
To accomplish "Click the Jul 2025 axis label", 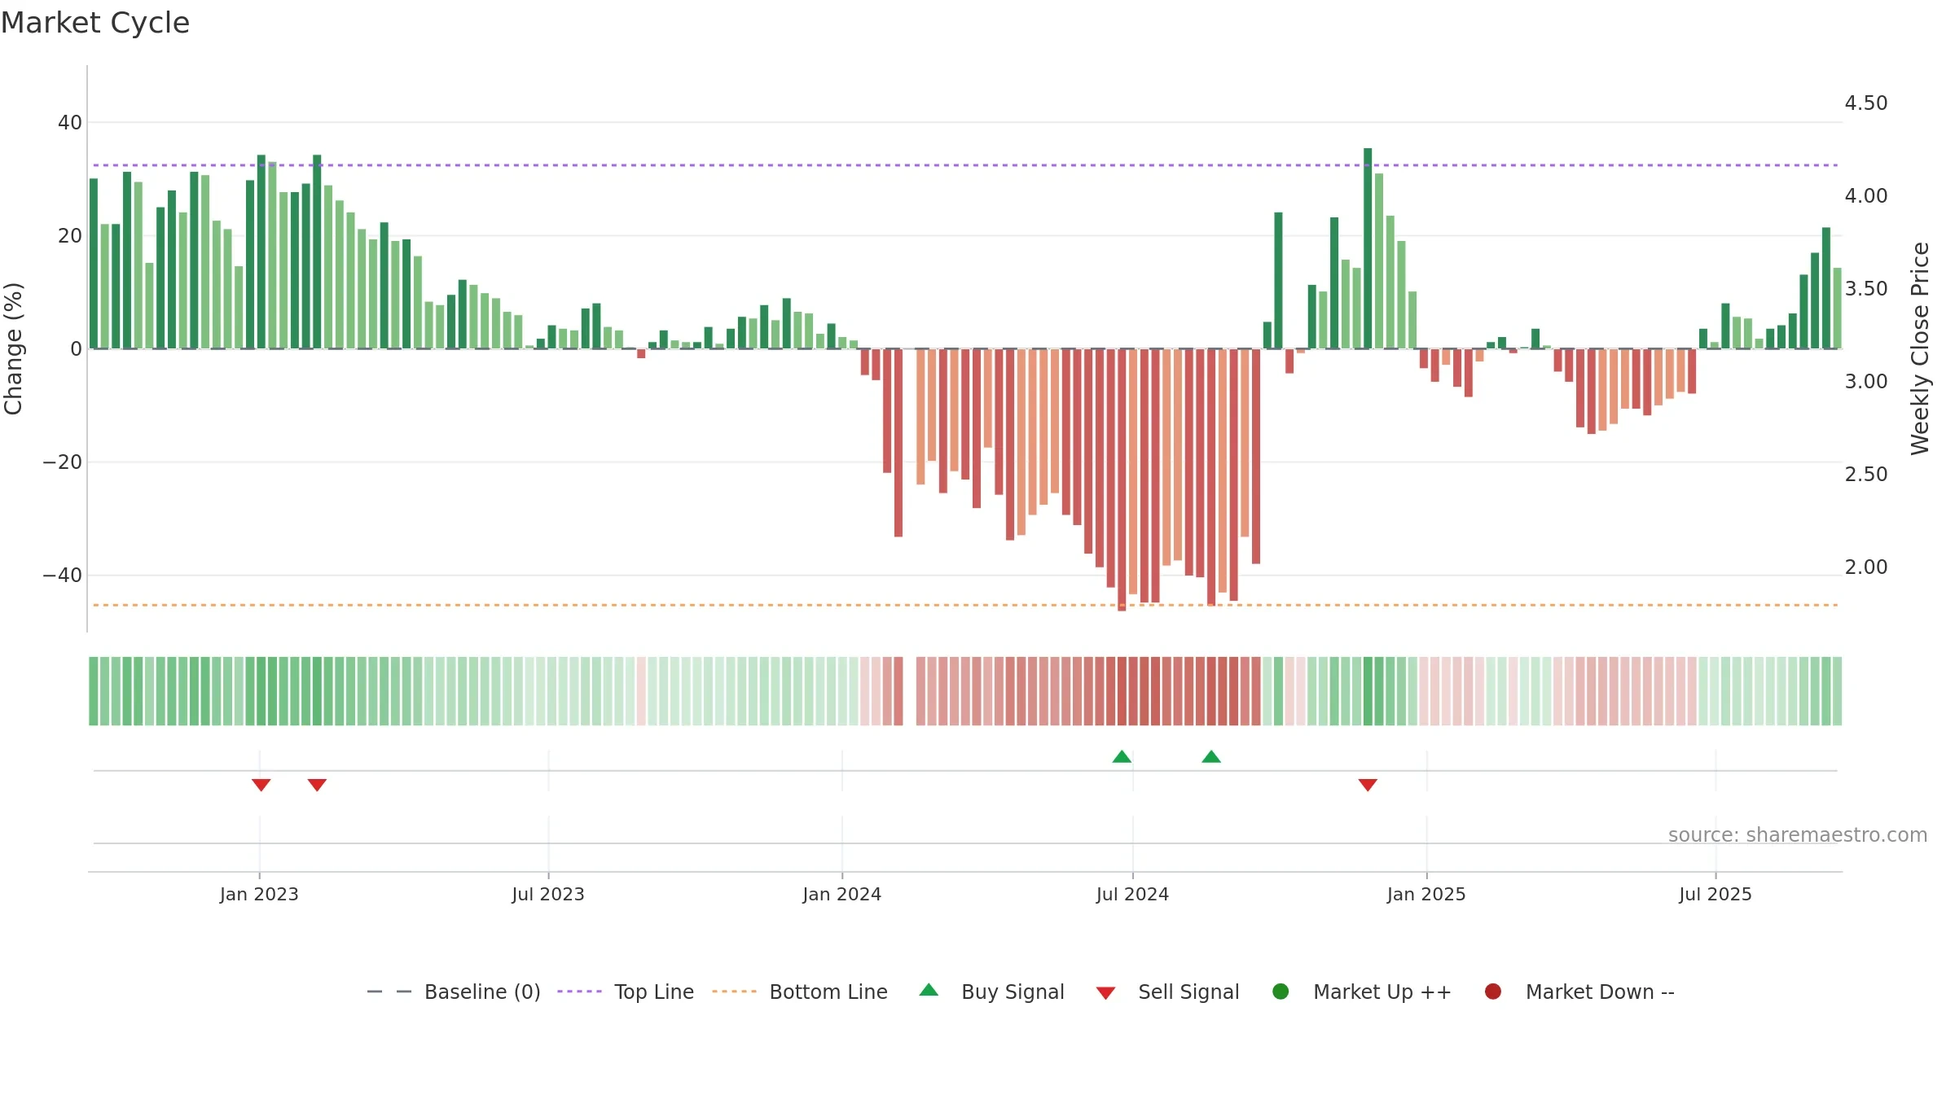I will (x=1716, y=894).
